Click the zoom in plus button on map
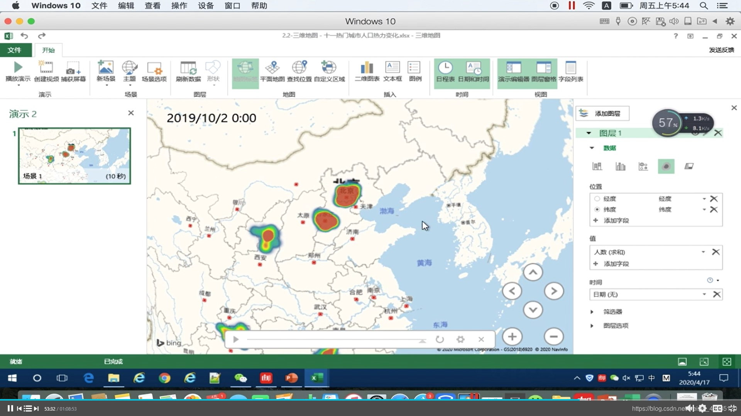741x416 pixels. click(x=512, y=337)
